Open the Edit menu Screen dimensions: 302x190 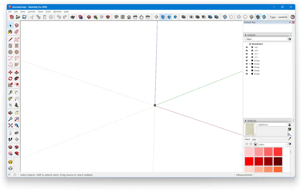pyautogui.click(x=16, y=12)
